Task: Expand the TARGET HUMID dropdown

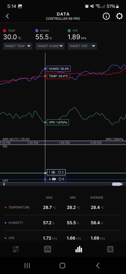Action: tap(50, 46)
